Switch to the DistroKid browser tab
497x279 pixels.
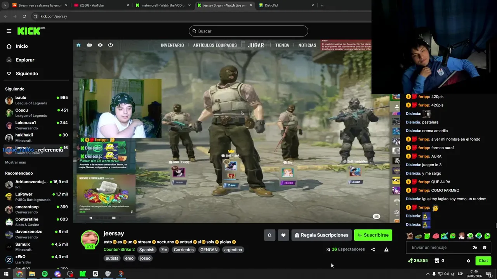287,5
